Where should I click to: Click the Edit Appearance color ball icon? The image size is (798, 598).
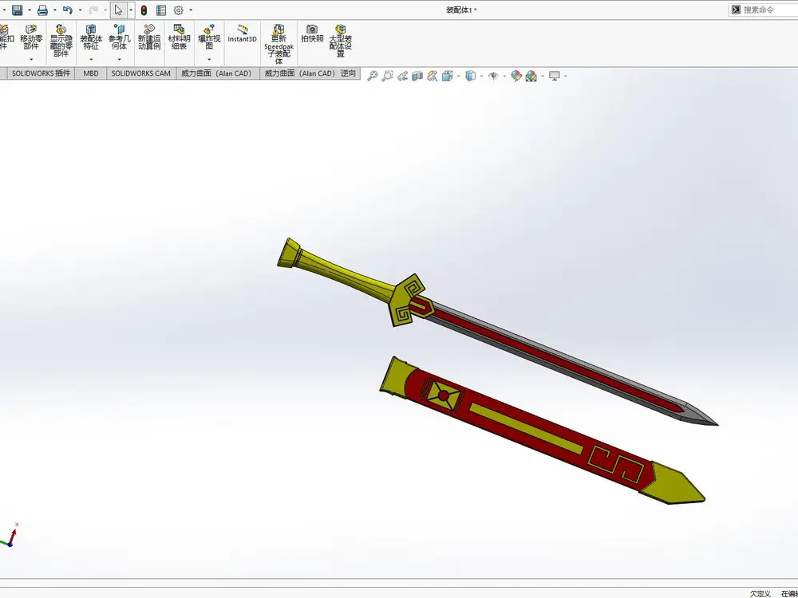516,76
